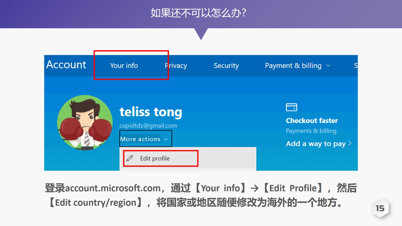The width and height of the screenshot is (402, 226).
Task: Expand the More actions dropdown
Action: coord(144,139)
